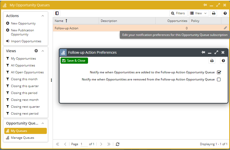Collapse the Opportunity Queues panel
230x150 pixels.
point(42,123)
